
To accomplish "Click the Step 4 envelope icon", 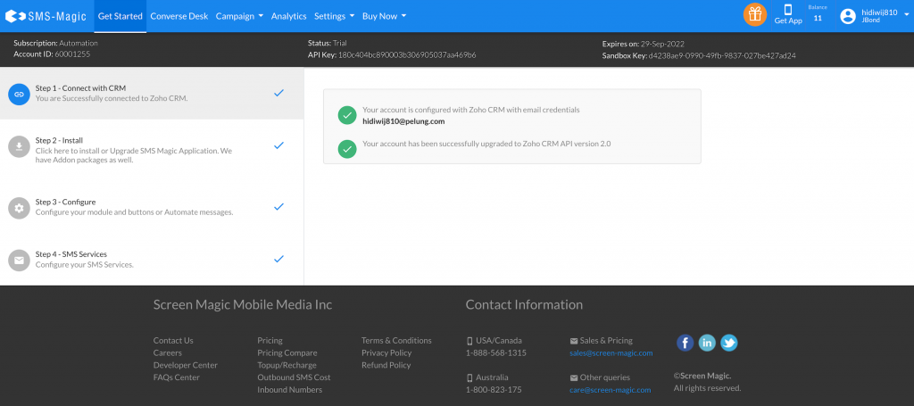I will point(20,260).
